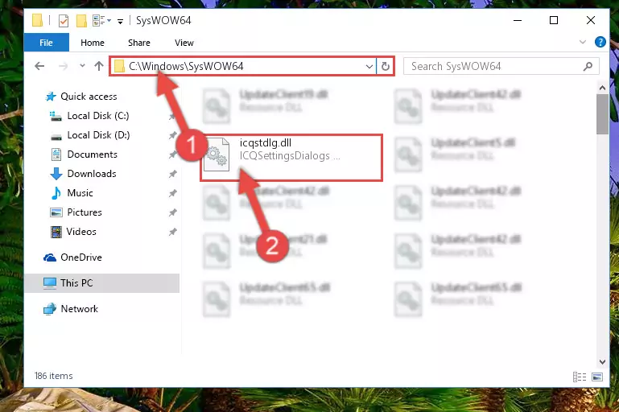Click the Network icon in sidebar
The image size is (619, 412).
50,309
